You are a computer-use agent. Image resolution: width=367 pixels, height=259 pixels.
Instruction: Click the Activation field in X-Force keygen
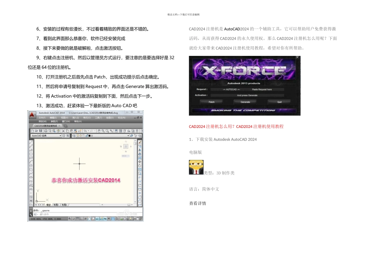(x=247, y=95)
